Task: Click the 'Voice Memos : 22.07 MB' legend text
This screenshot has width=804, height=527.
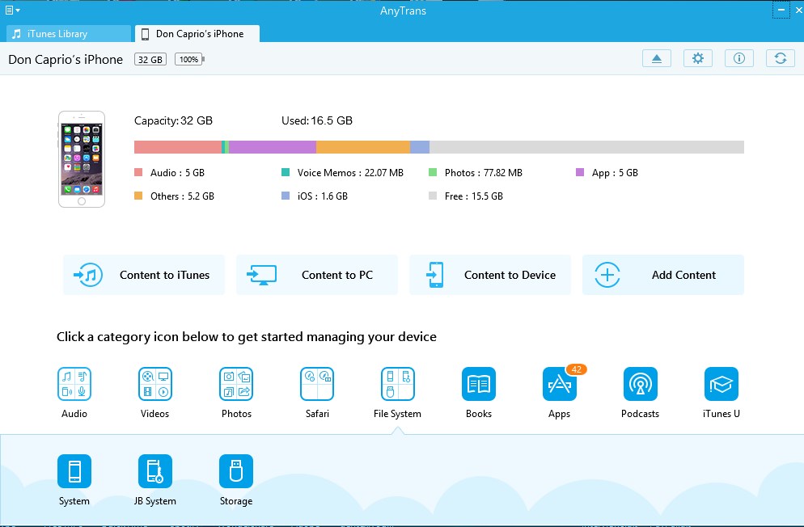Action: tap(350, 173)
